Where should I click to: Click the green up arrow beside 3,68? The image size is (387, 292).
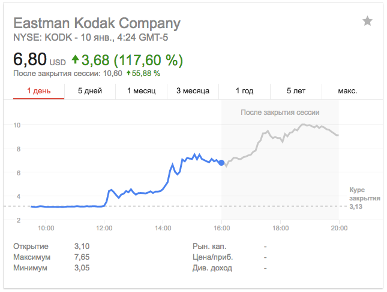pyautogui.click(x=75, y=60)
